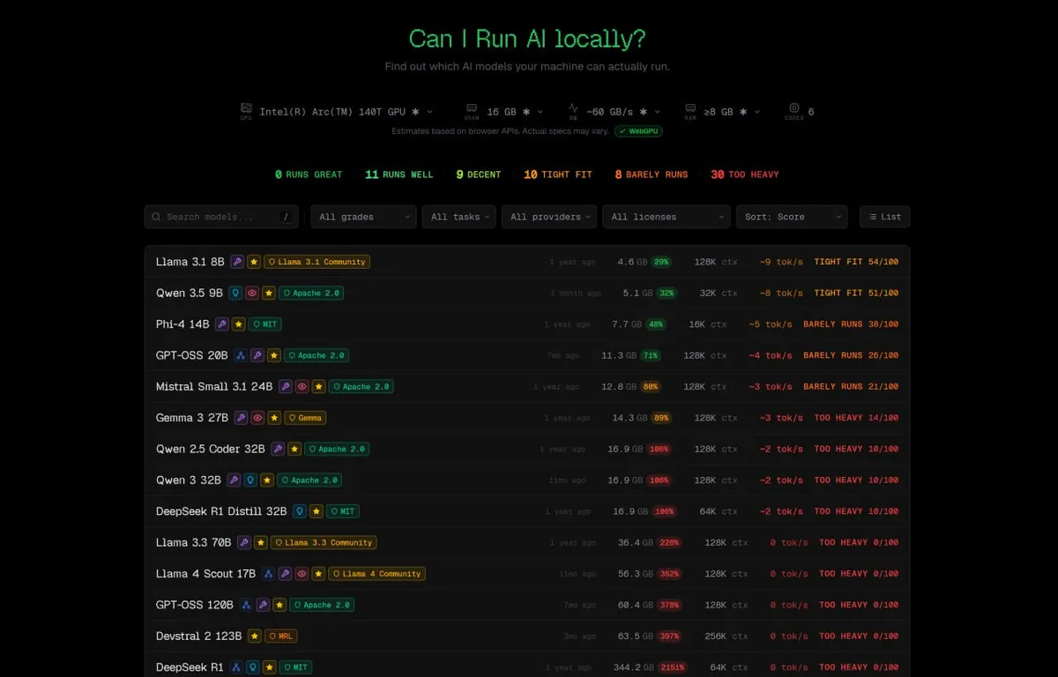Click the VRAM icon next to 16 GB
1058x677 pixels.
pyautogui.click(x=472, y=109)
